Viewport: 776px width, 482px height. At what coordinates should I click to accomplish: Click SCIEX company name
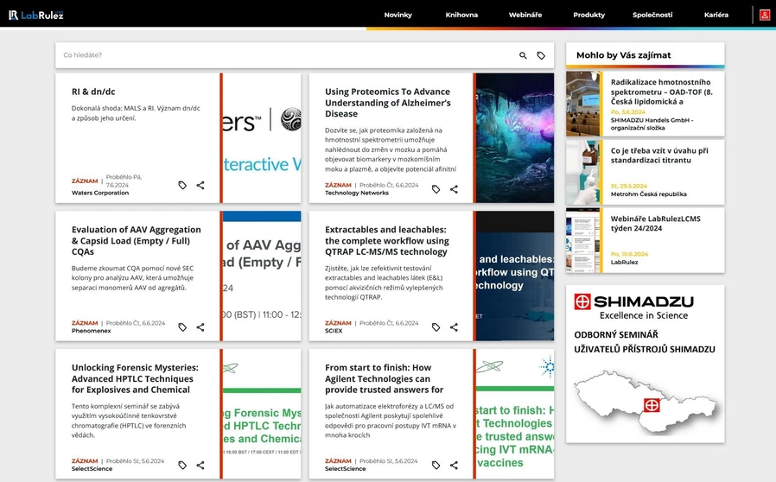click(x=334, y=331)
